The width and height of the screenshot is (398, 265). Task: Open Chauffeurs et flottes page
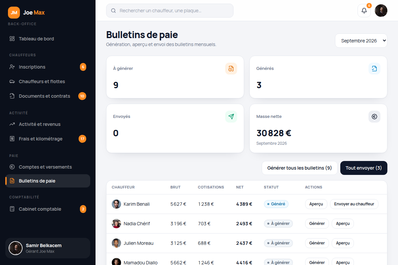(x=48, y=81)
